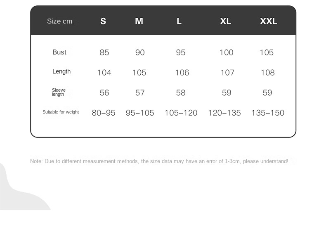
Task: Click the 135–150 weight range cell
Action: click(x=267, y=113)
